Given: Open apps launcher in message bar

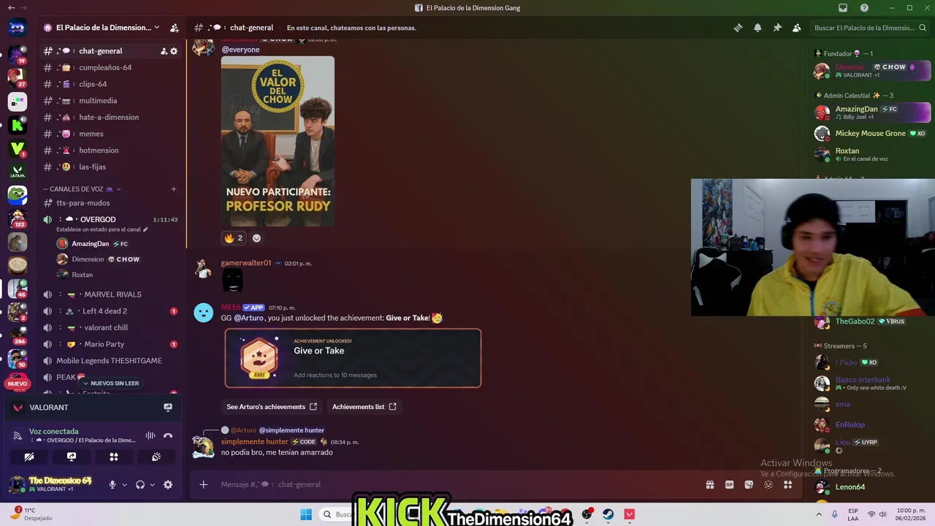Looking at the screenshot, I should pyautogui.click(x=787, y=484).
